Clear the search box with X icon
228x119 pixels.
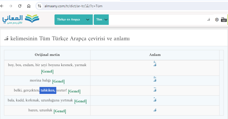(x=217, y=20)
